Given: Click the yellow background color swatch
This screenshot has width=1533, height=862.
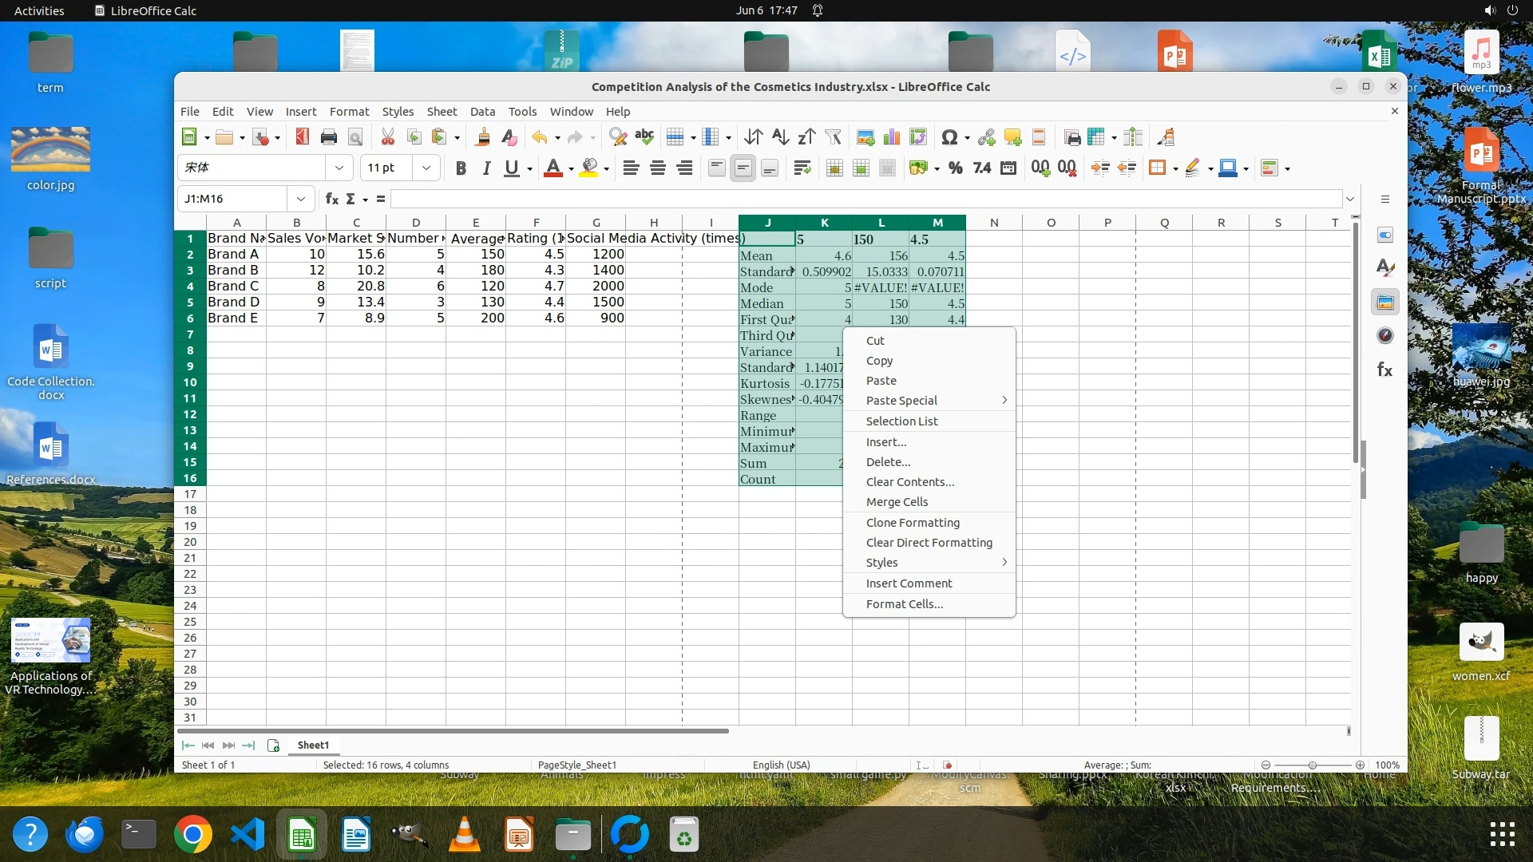Looking at the screenshot, I should (589, 168).
